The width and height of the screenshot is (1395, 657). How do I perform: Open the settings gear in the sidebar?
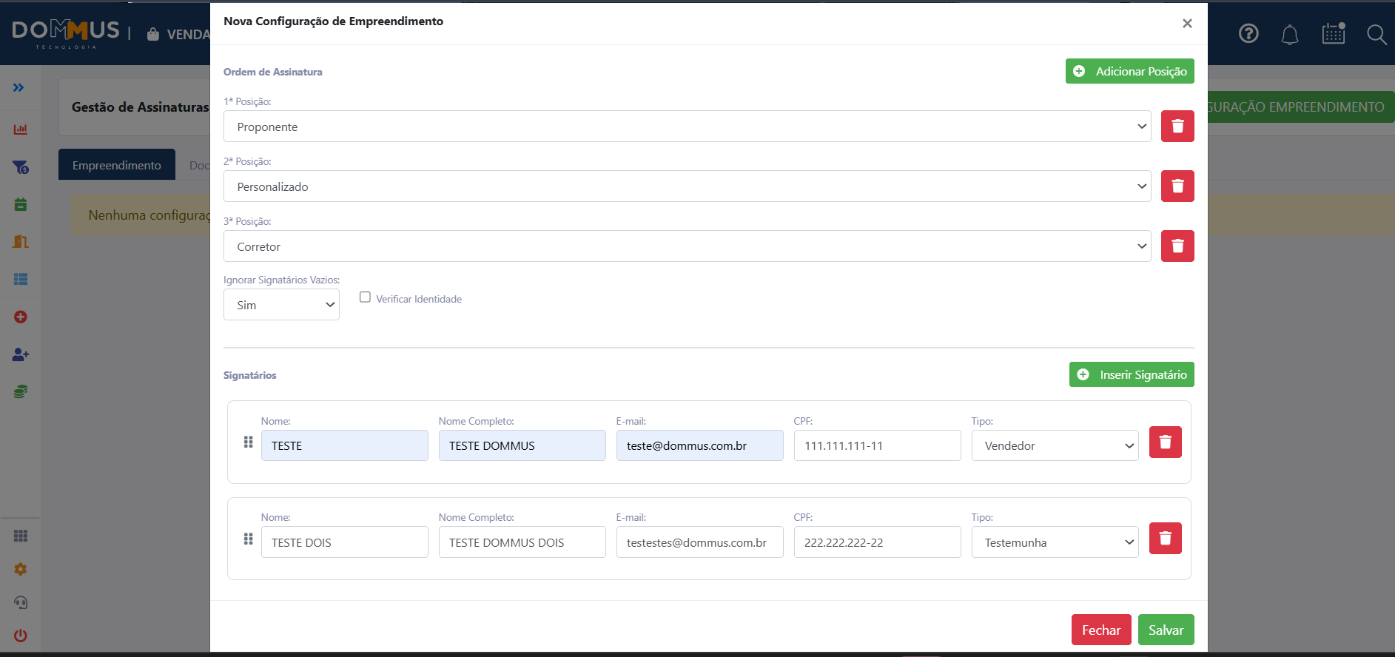(x=21, y=569)
